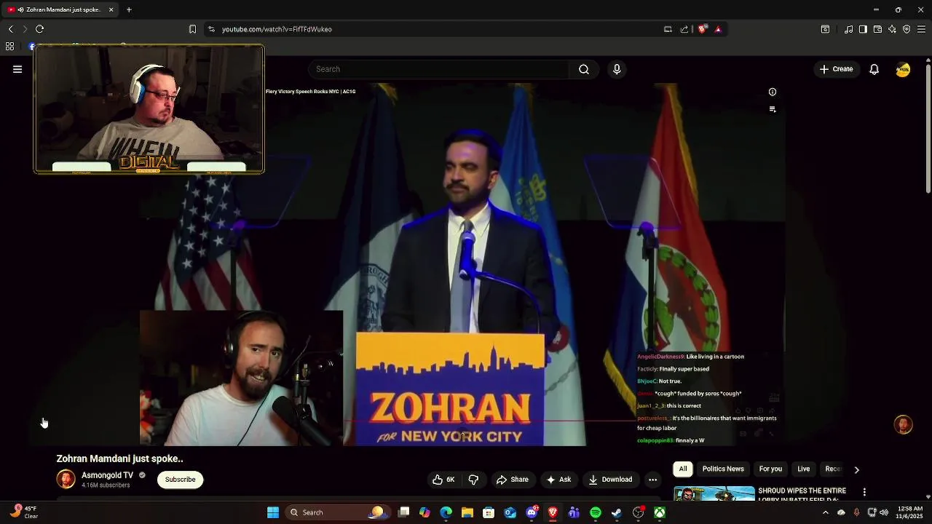Viewport: 932px width, 524px height.
Task: Go back to the previous page
Action: 10,29
